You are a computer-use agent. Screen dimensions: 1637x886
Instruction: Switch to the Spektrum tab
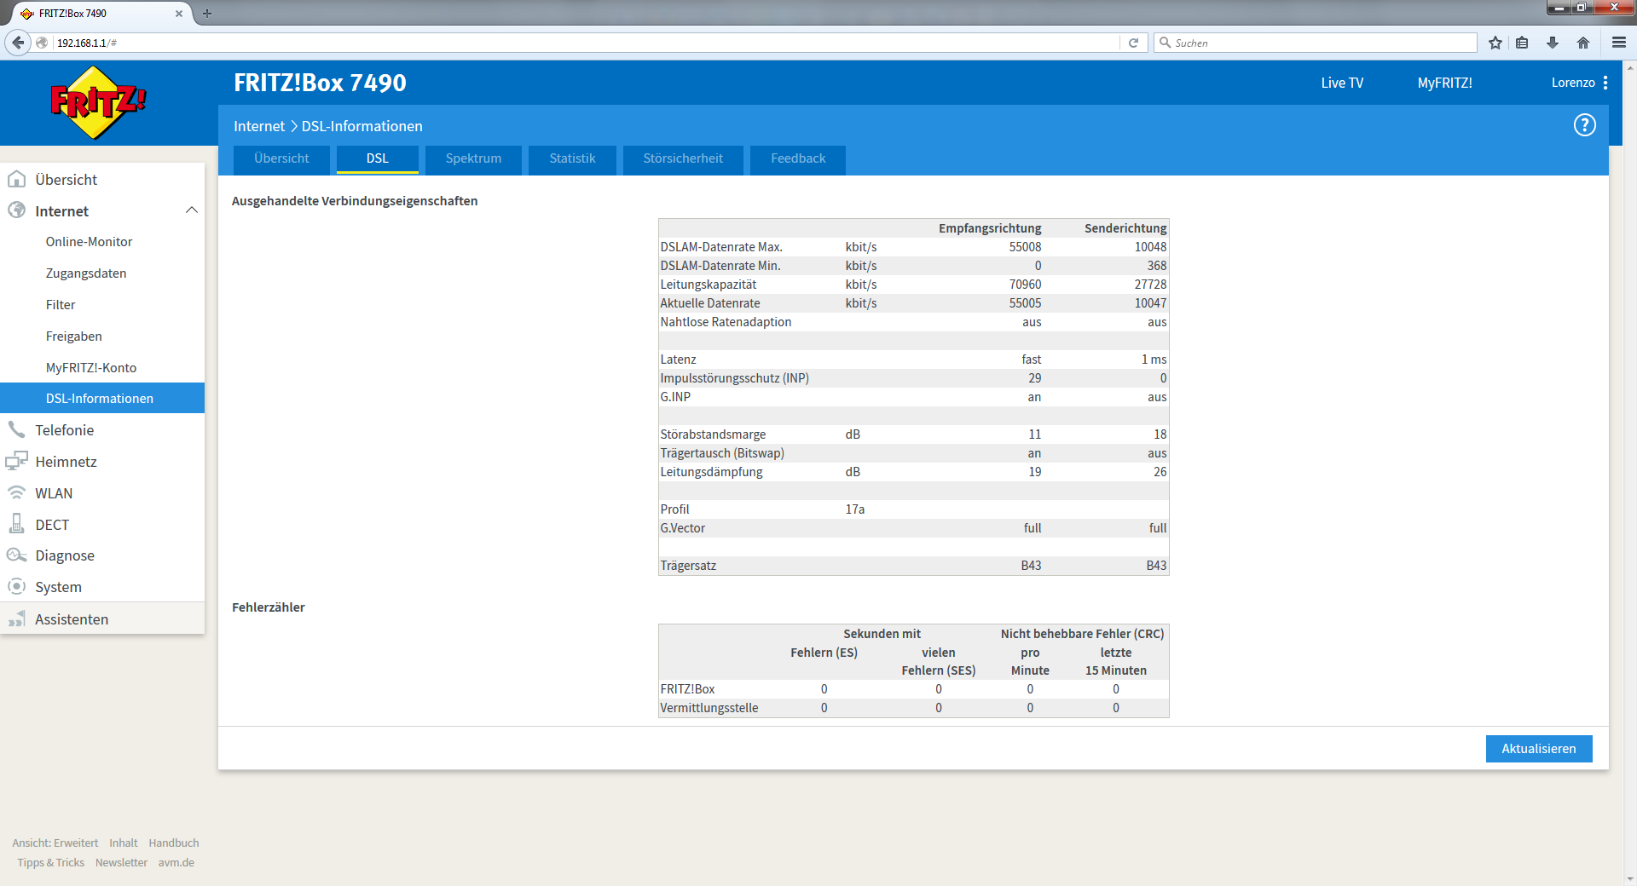pyautogui.click(x=473, y=159)
